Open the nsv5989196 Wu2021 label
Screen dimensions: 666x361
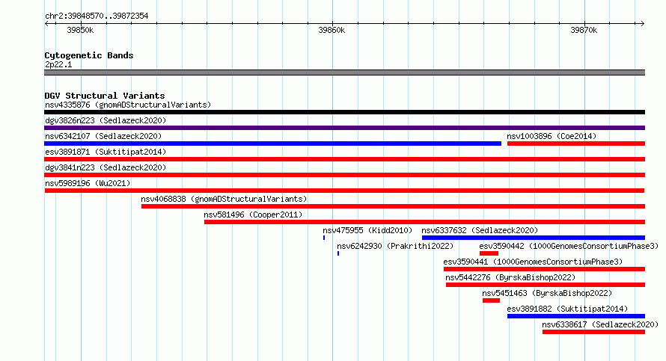pyautogui.click(x=88, y=183)
